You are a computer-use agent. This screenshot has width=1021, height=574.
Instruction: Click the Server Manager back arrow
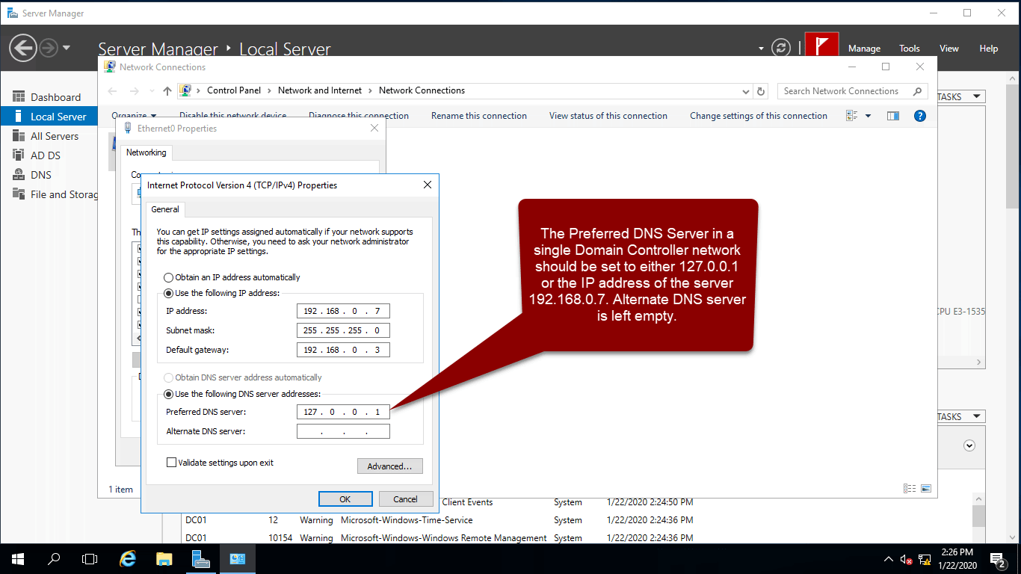23,49
